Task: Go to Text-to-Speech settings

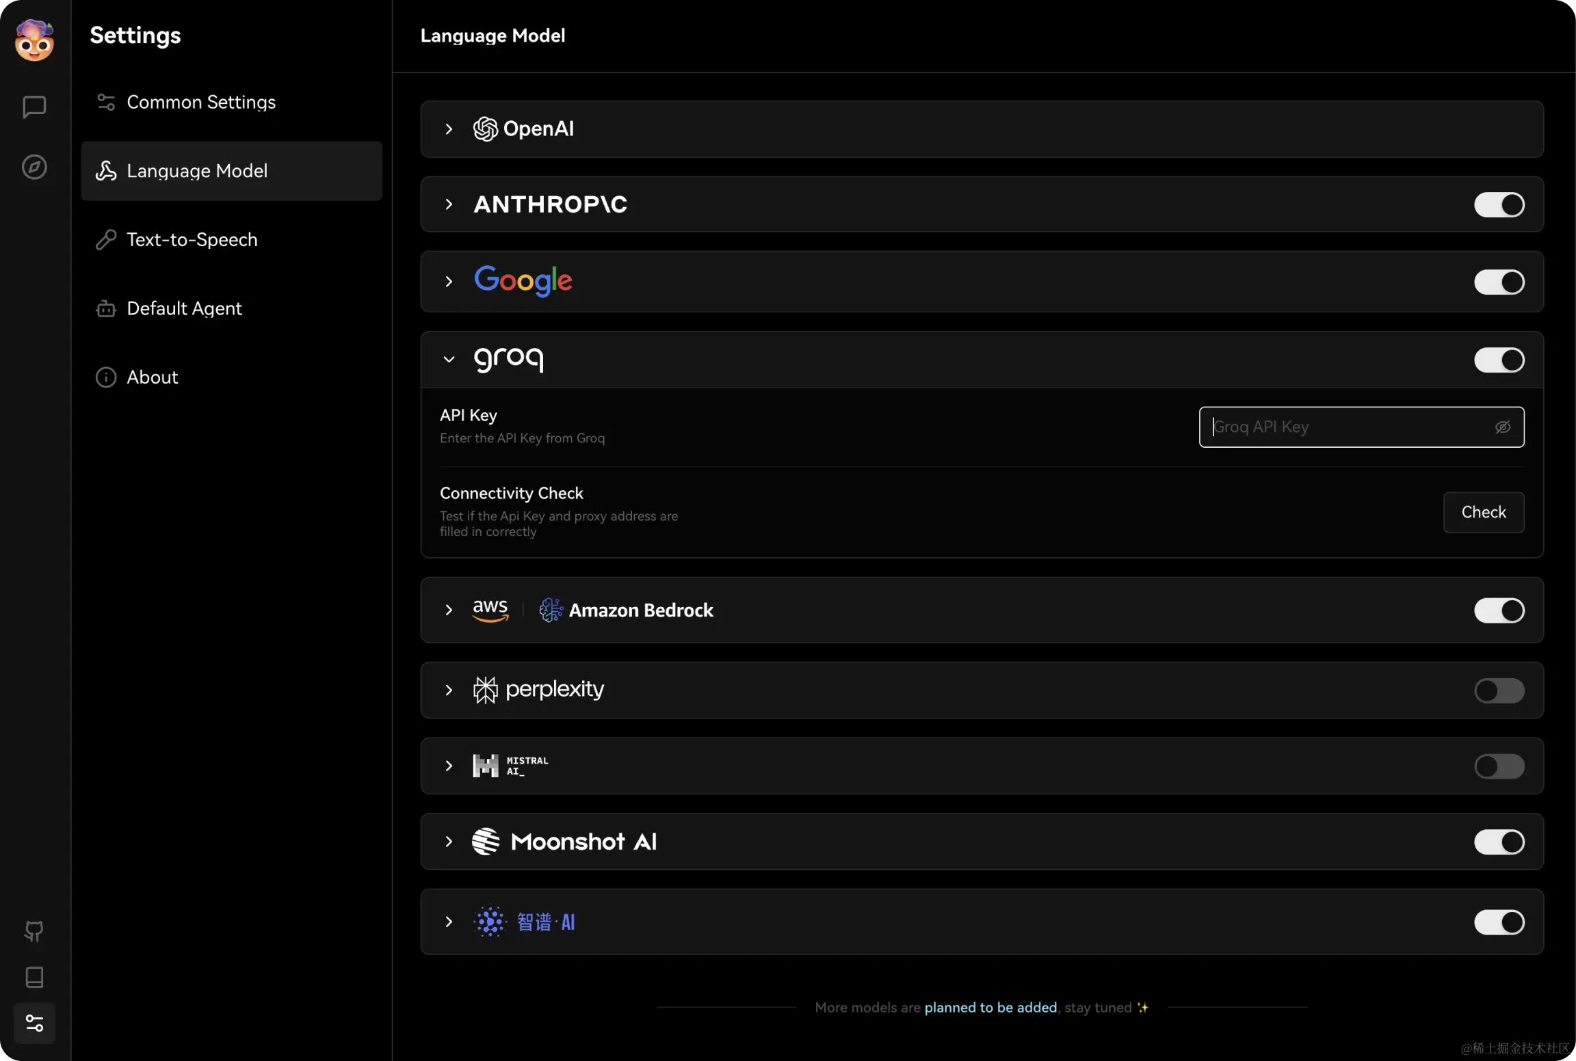Action: (192, 240)
